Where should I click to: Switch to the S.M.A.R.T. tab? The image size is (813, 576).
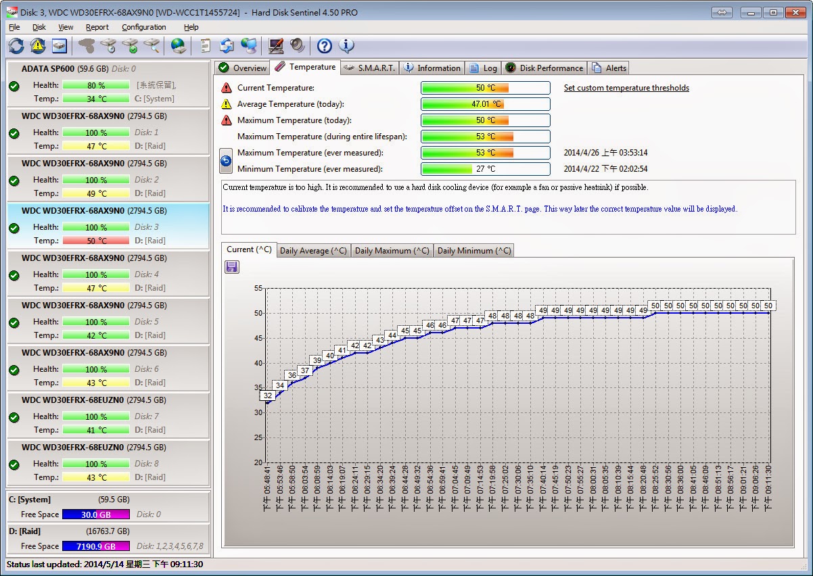pos(369,68)
